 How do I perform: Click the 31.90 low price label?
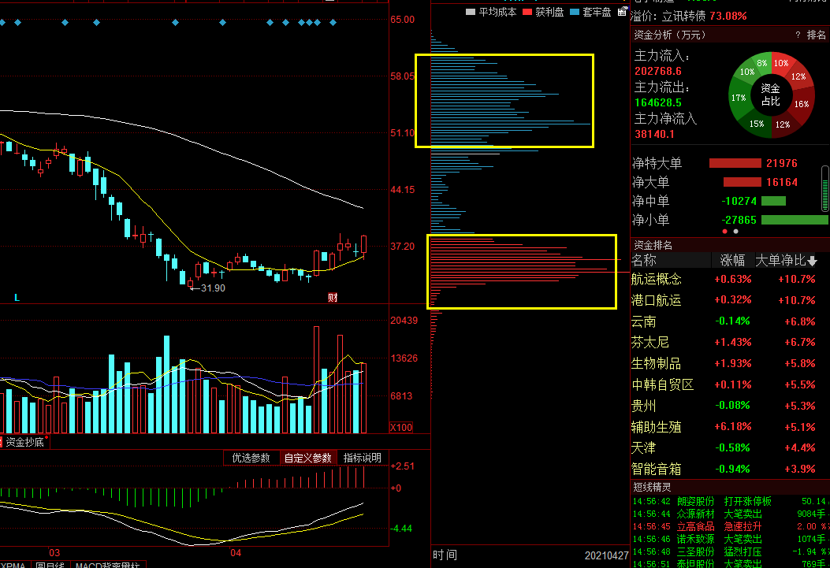click(x=213, y=288)
